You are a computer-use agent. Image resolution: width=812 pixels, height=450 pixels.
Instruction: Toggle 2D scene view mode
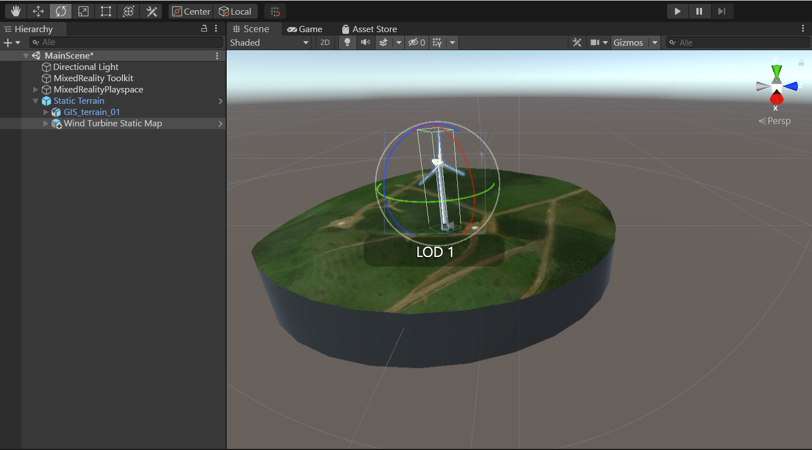[325, 42]
